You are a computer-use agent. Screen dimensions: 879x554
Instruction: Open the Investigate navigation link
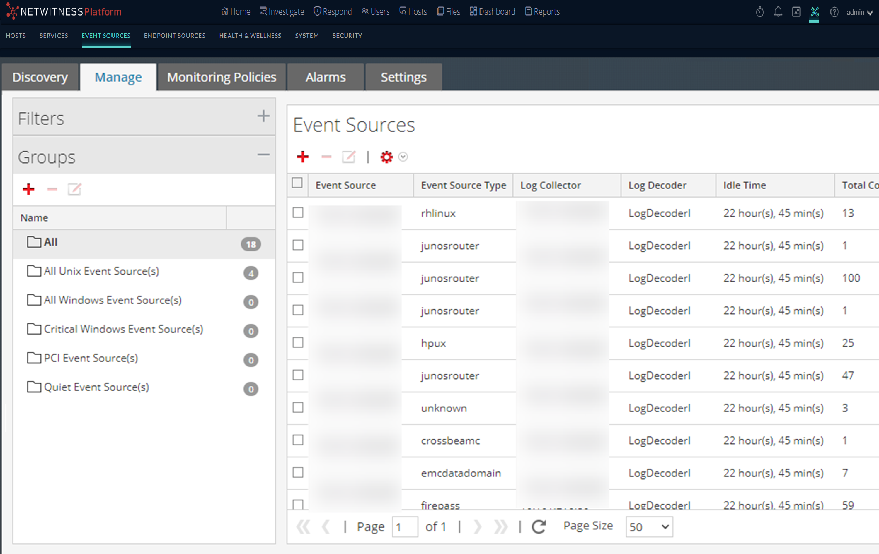click(x=282, y=12)
